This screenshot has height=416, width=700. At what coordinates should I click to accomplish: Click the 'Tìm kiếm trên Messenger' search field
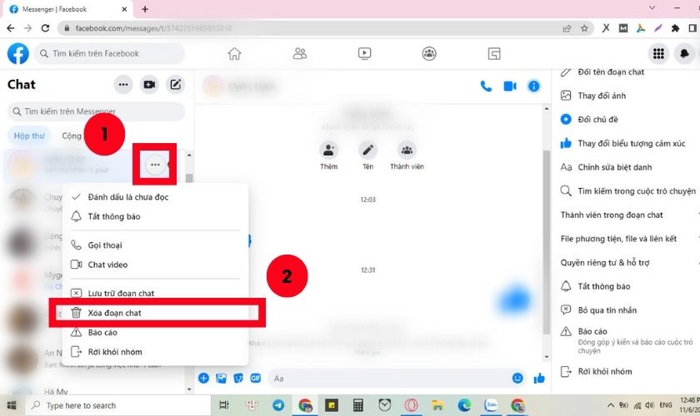click(96, 111)
